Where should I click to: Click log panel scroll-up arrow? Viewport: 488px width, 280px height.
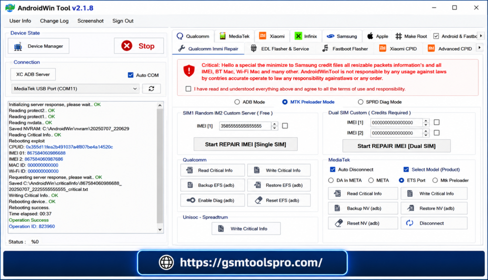(x=160, y=105)
